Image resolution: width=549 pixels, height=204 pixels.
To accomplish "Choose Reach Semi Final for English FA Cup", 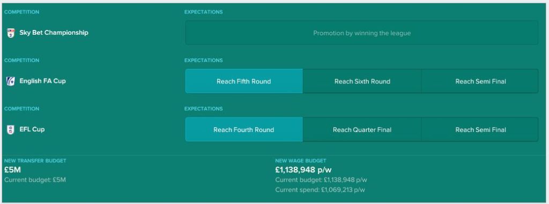I will (480, 81).
